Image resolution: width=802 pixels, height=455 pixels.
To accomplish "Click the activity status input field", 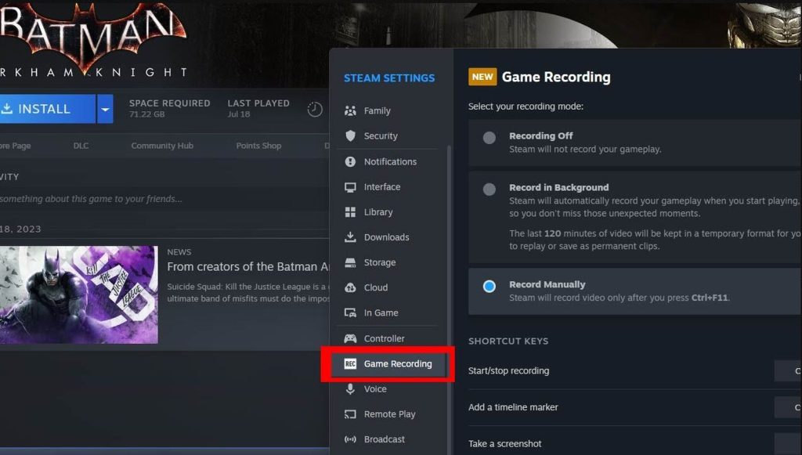I will coord(164,199).
